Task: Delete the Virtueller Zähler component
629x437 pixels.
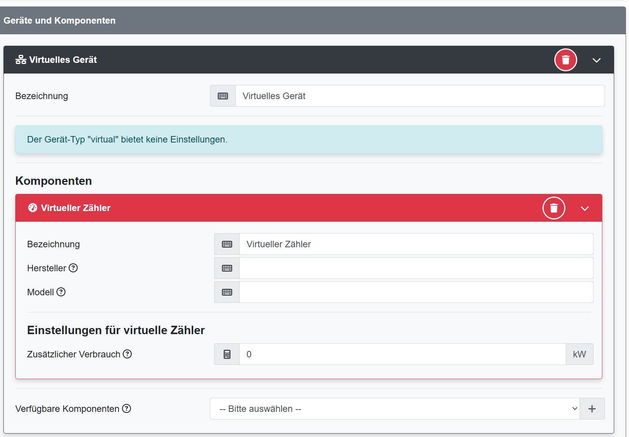Action: point(554,208)
